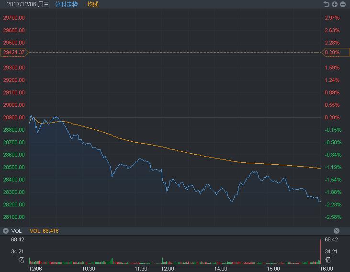
Task: Close the VOL indicator panel
Action: [337, 231]
